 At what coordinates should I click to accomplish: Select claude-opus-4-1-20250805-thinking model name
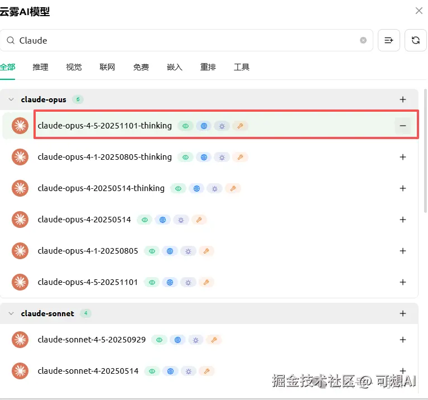104,157
